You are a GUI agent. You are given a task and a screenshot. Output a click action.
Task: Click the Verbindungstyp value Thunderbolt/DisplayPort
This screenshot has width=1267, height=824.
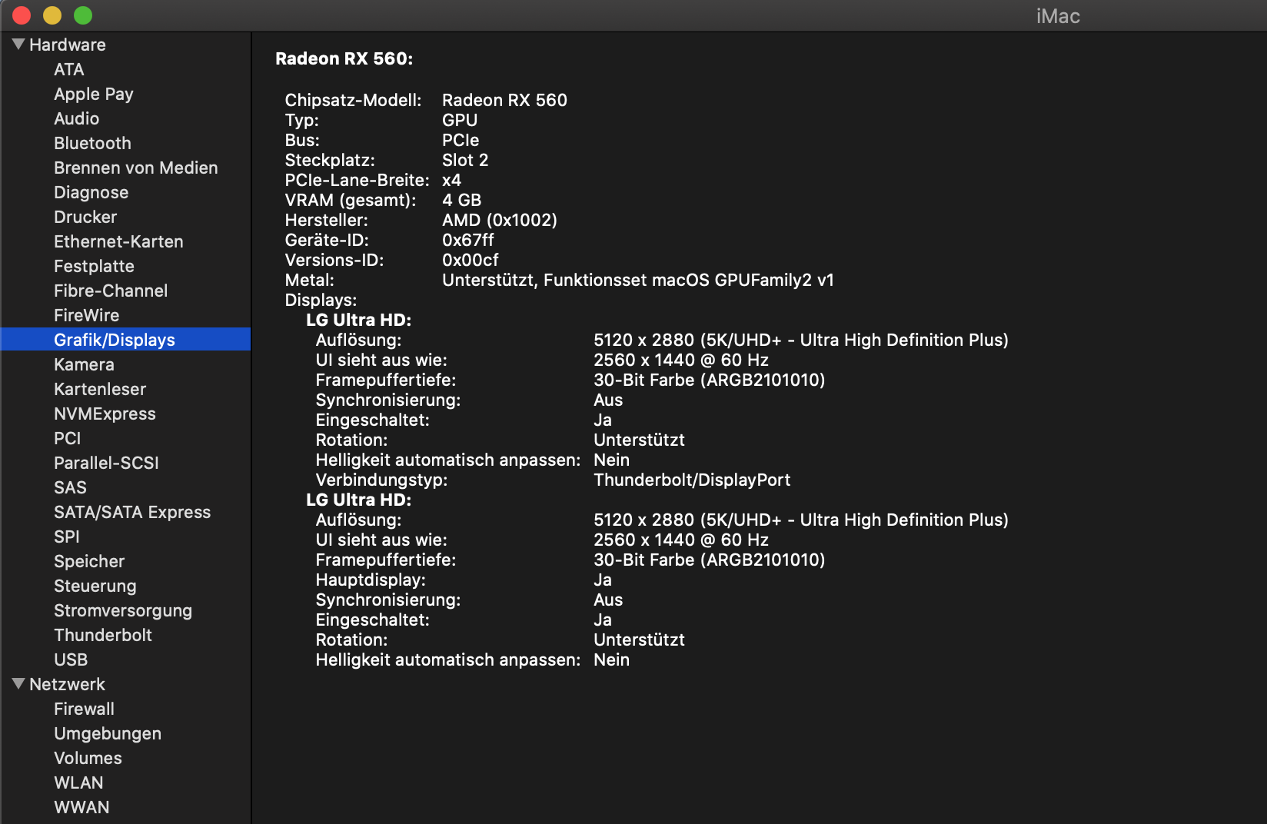tap(692, 480)
